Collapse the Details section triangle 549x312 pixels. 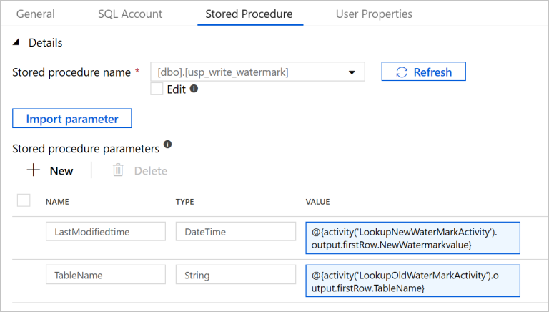(x=17, y=43)
